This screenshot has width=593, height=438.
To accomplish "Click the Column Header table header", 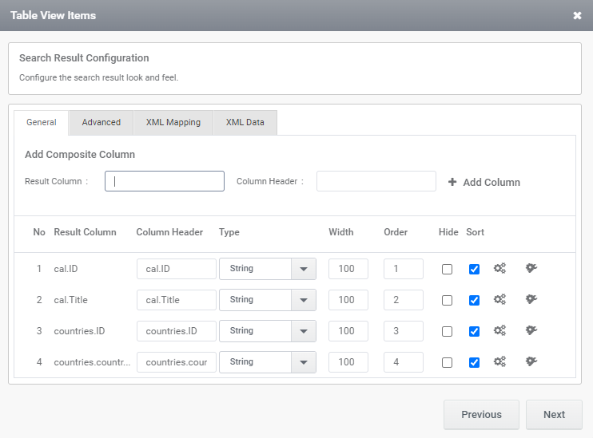I will tap(169, 232).
